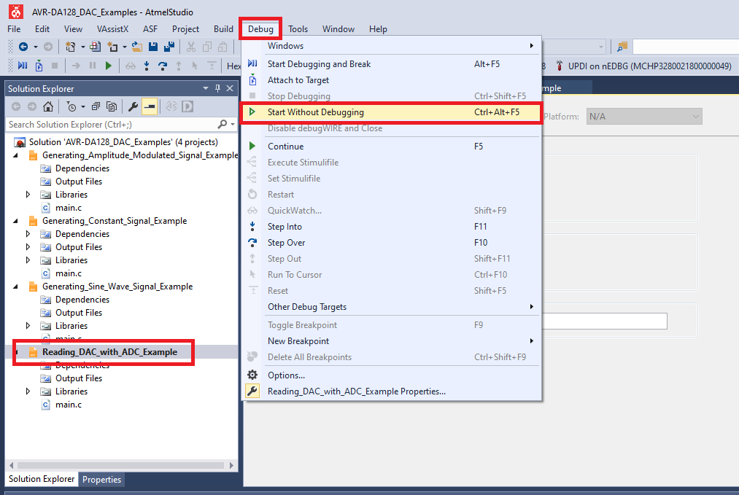
Task: Expand Libraries under Reading_DAC_with_ADC_Example
Action: (28, 391)
